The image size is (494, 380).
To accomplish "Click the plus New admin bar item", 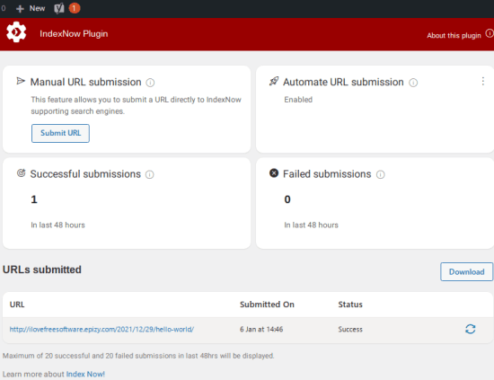I will click(x=31, y=8).
